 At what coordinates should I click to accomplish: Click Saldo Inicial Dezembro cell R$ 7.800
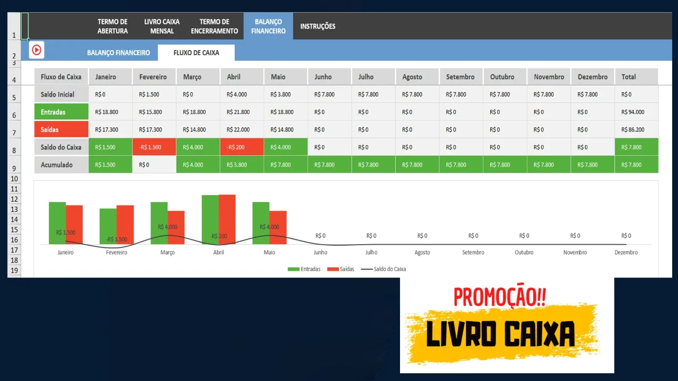click(x=593, y=94)
